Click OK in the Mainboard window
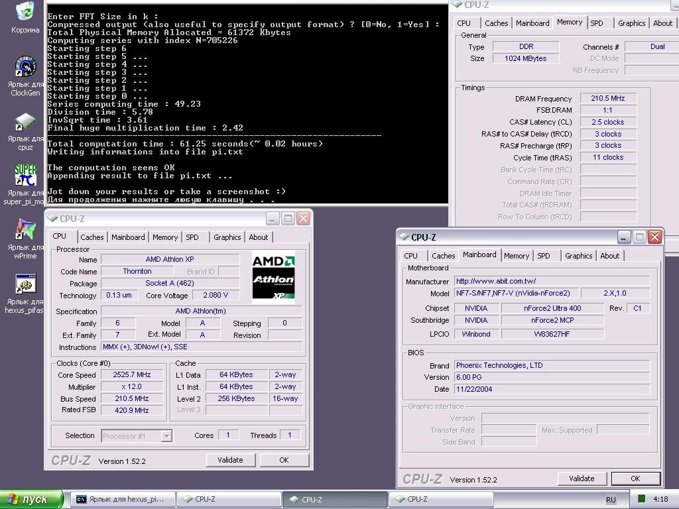Viewport: 679px width, 509px height. point(635,479)
